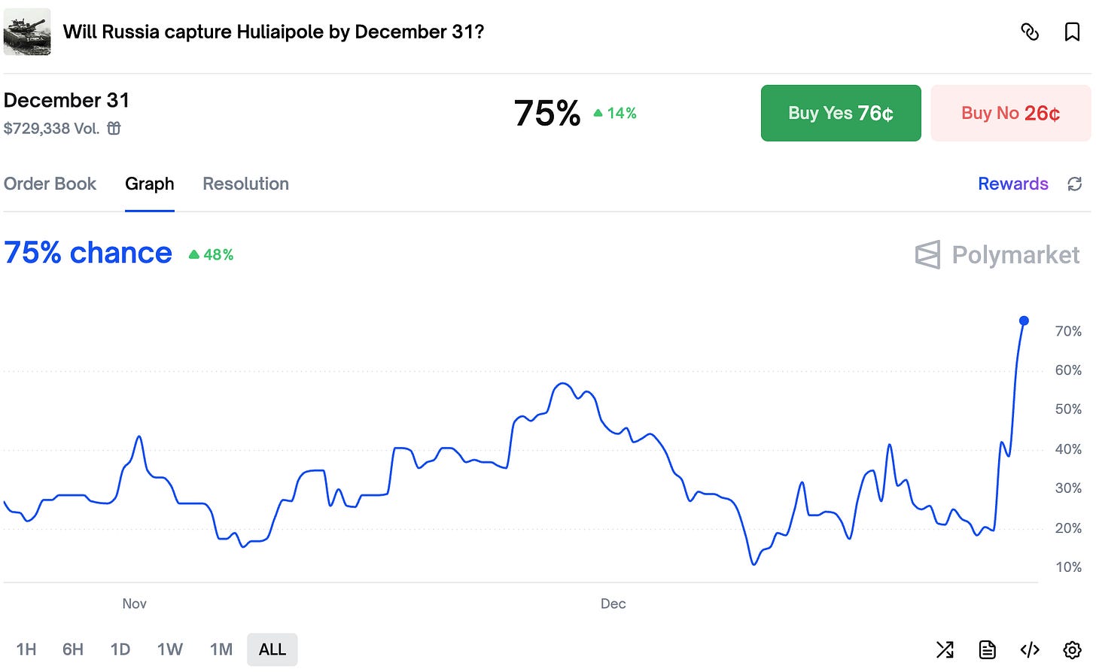Click the blue endpoint dot on chart
1096x672 pixels.
click(1024, 321)
